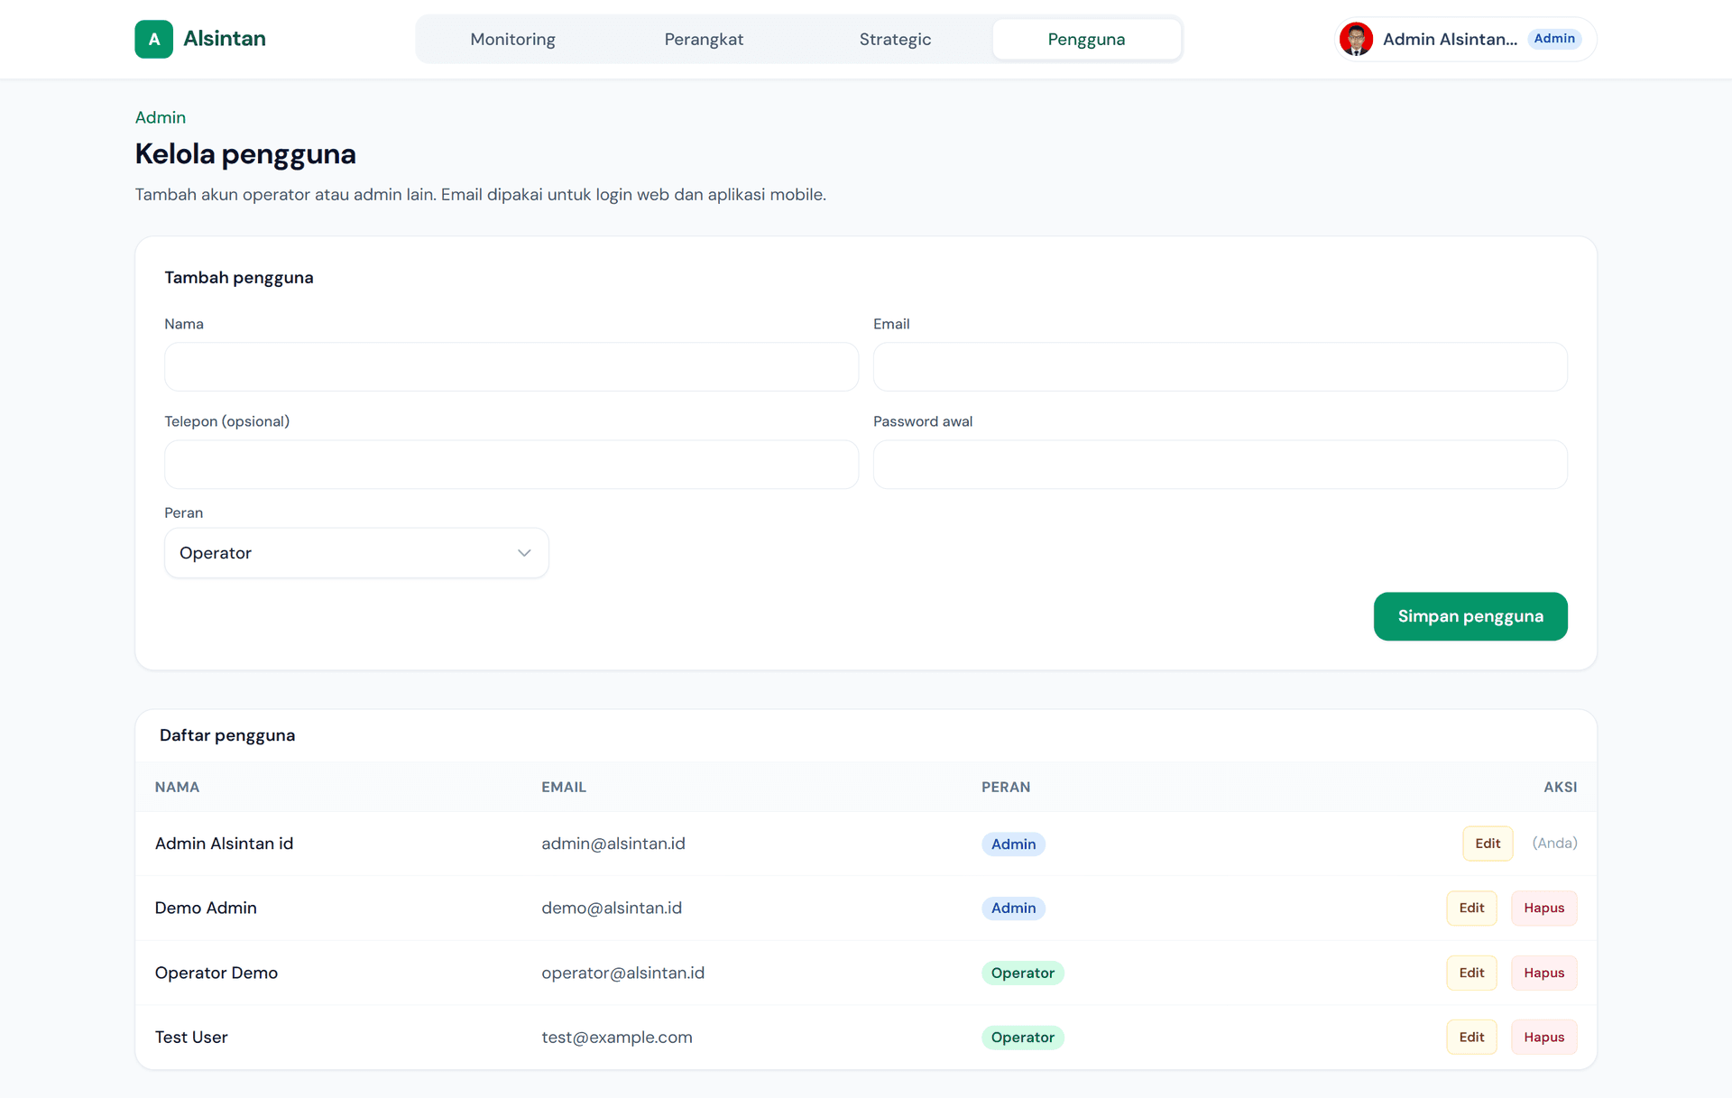
Task: Click the email admin@alsintan.id
Action: 613,844
